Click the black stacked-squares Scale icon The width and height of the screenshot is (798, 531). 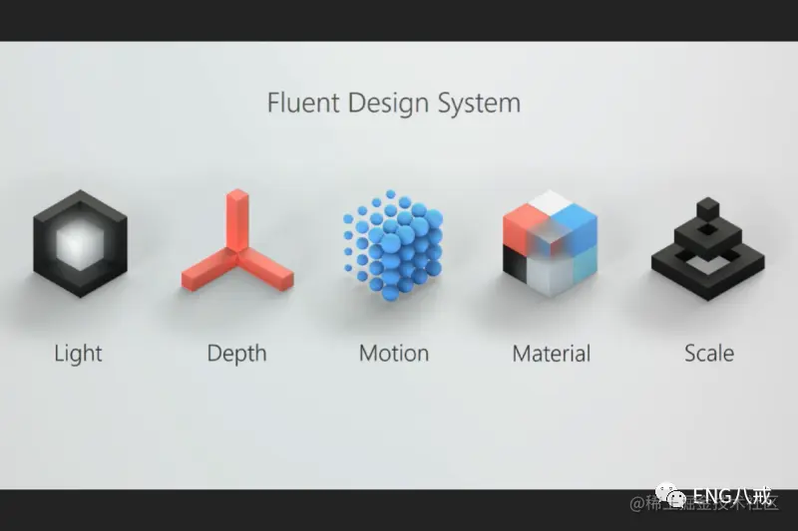point(708,249)
